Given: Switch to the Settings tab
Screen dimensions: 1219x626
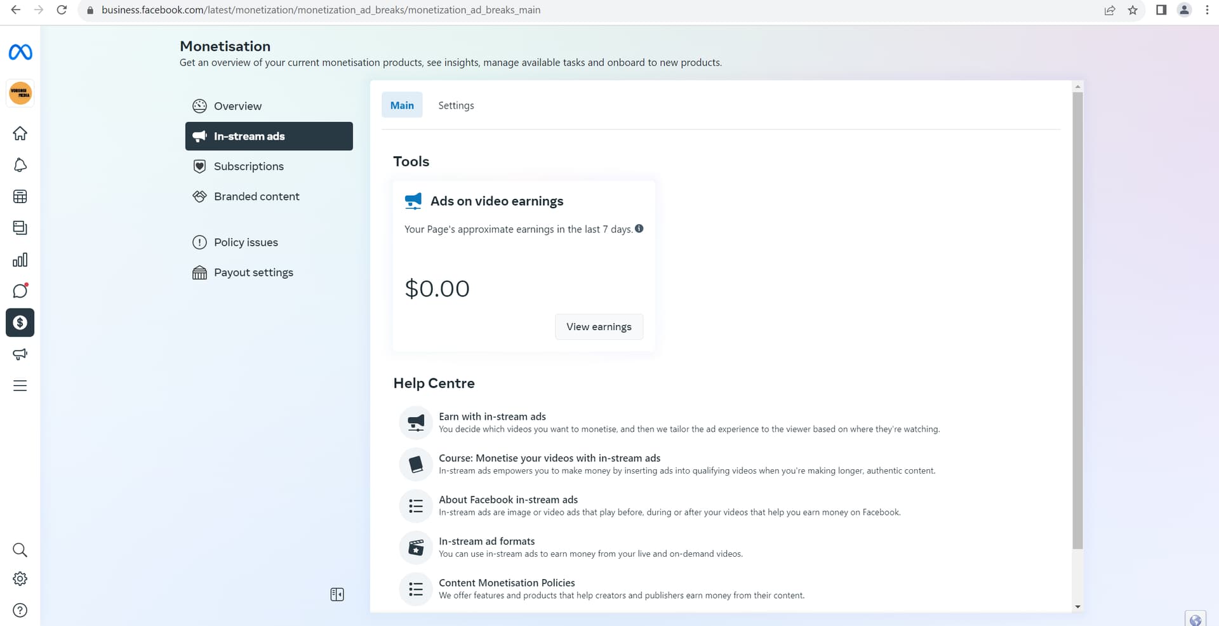Looking at the screenshot, I should tap(456, 105).
